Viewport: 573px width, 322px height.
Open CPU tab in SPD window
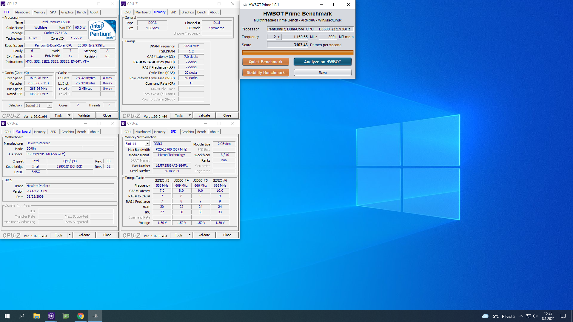point(127,132)
